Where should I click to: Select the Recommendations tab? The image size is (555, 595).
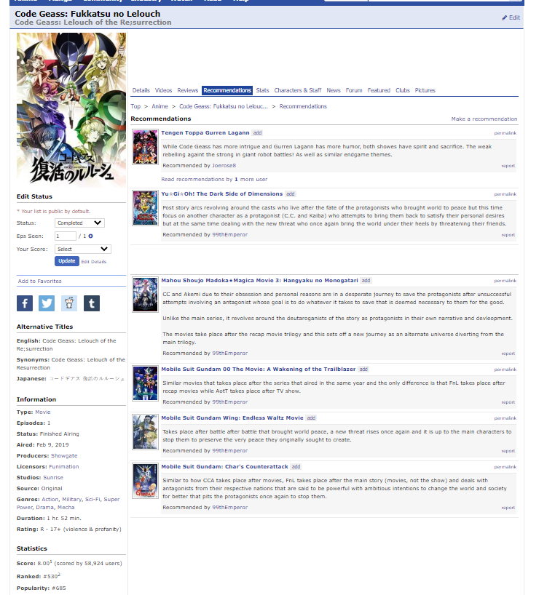pyautogui.click(x=227, y=90)
